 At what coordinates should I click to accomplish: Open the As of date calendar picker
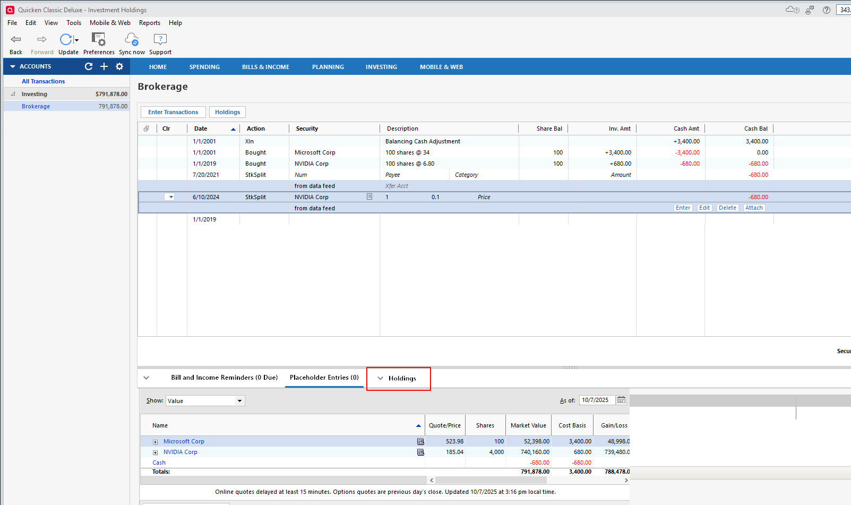pyautogui.click(x=621, y=400)
